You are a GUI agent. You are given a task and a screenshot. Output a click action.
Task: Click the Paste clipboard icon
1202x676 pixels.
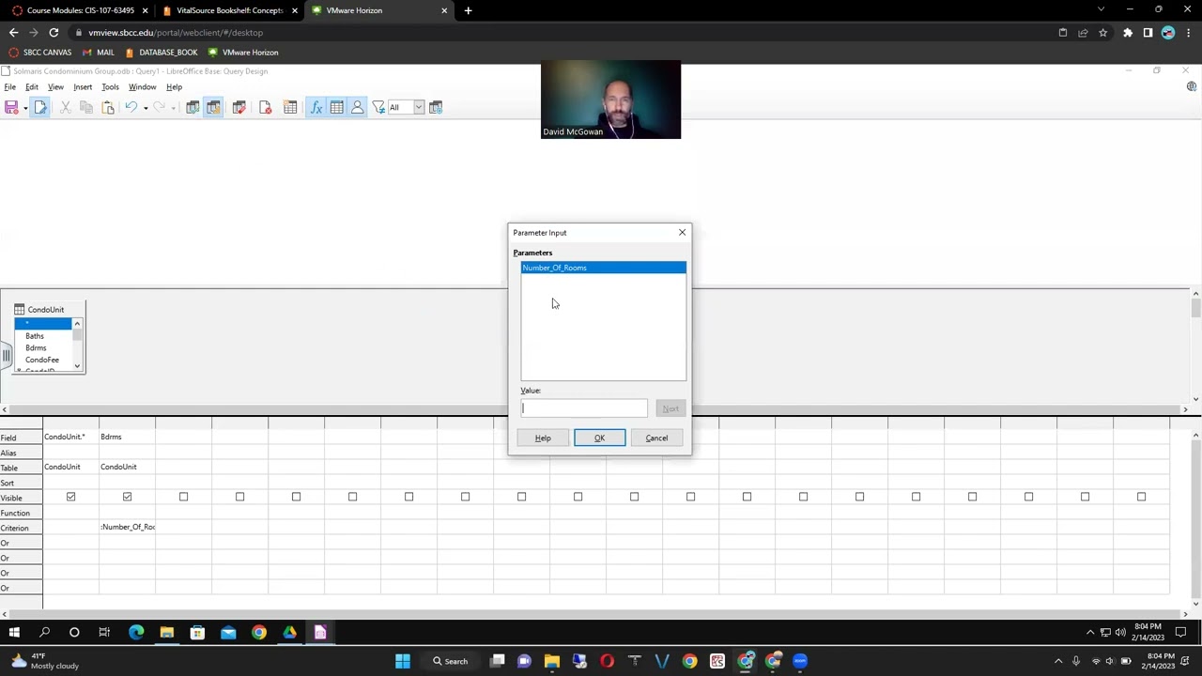tap(108, 108)
